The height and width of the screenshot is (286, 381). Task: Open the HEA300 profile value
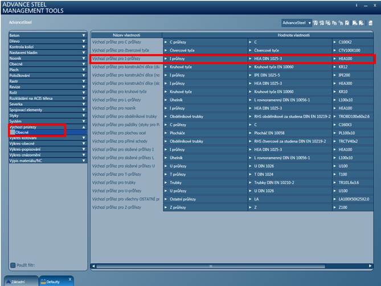(353, 83)
